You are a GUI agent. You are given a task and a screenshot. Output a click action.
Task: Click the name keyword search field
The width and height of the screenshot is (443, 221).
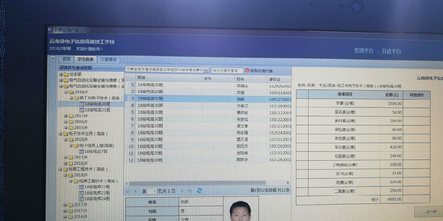click(x=227, y=70)
